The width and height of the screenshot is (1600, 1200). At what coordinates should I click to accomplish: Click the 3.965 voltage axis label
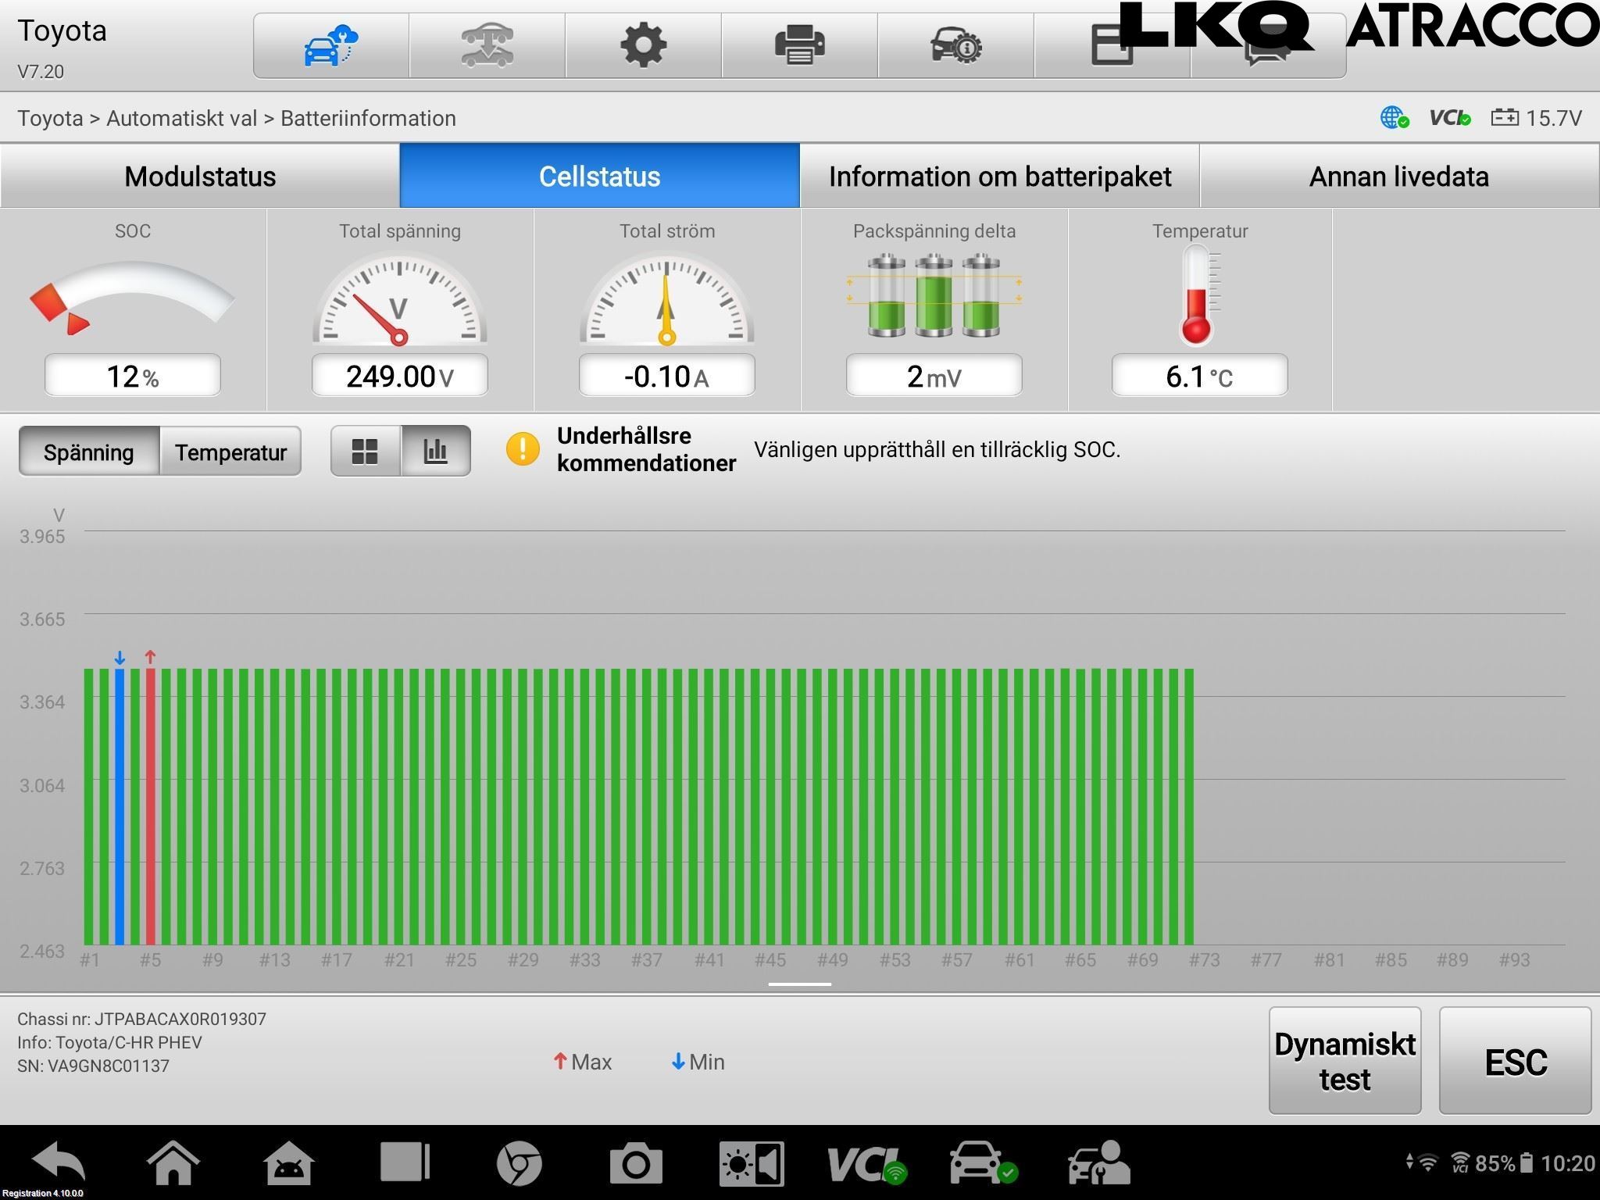(x=42, y=536)
